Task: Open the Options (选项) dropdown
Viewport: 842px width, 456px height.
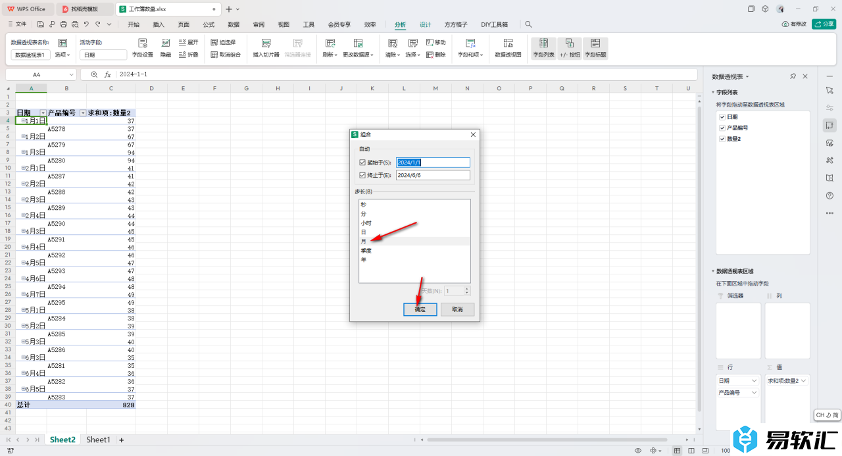Action: pyautogui.click(x=62, y=55)
